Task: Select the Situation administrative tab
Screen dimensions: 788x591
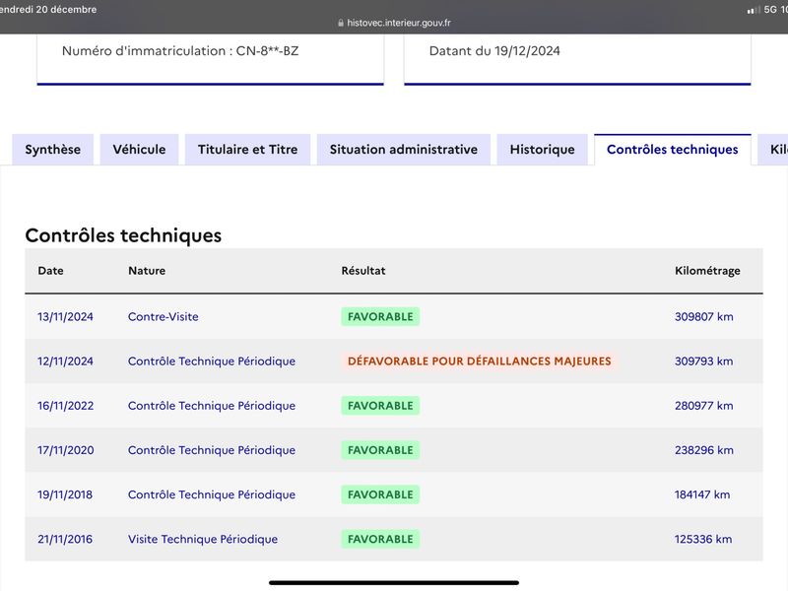Action: click(404, 150)
